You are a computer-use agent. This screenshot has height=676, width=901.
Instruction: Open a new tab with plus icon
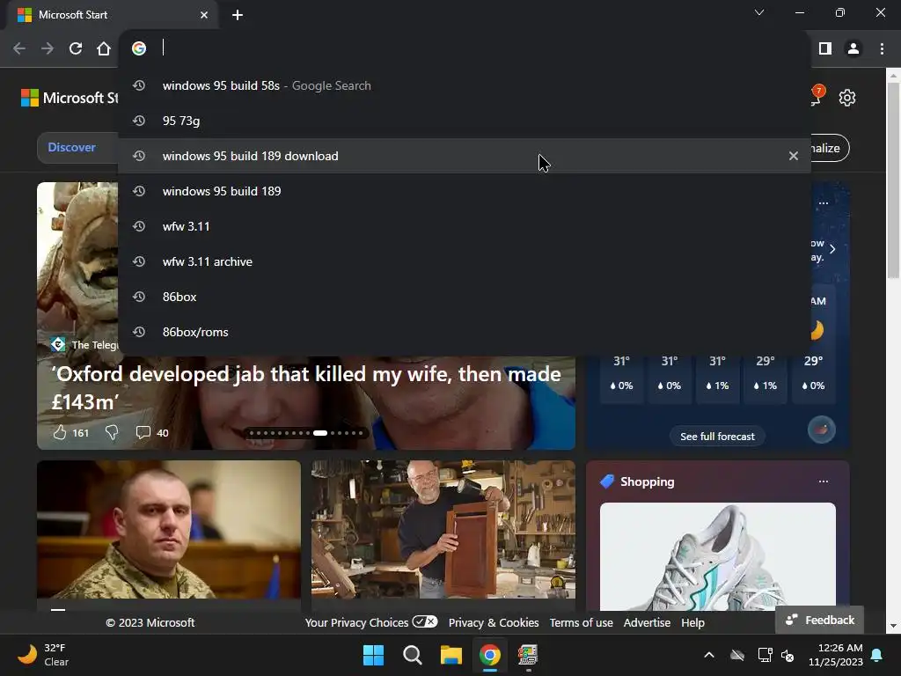point(238,15)
